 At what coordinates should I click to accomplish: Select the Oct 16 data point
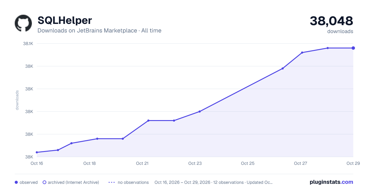37,152
